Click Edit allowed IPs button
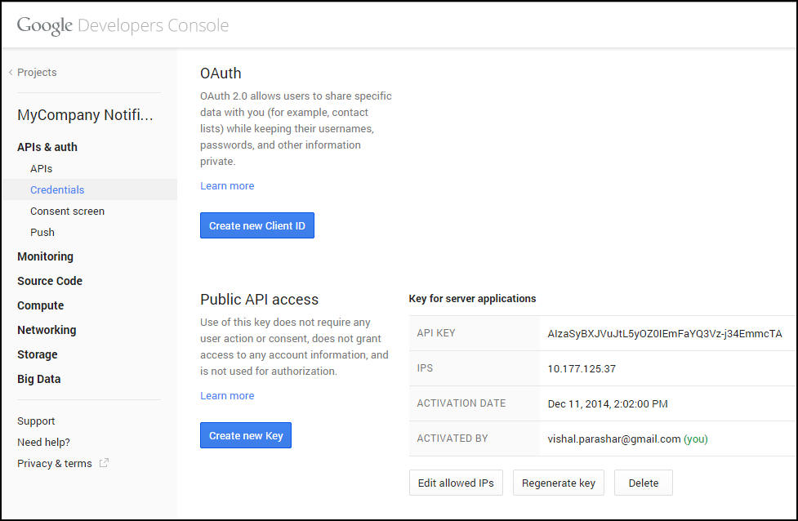This screenshot has width=798, height=521. (x=456, y=483)
